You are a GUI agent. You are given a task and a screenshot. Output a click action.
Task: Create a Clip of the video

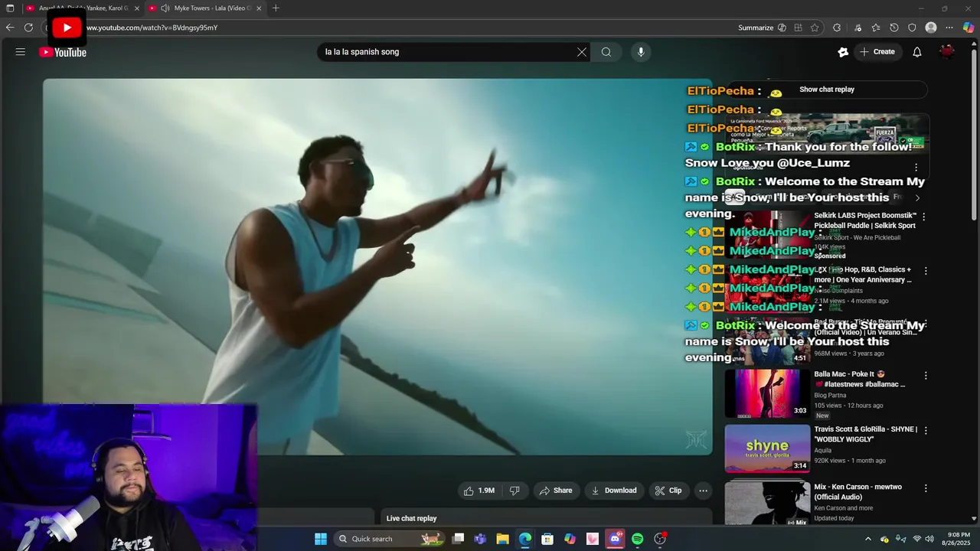(668, 491)
